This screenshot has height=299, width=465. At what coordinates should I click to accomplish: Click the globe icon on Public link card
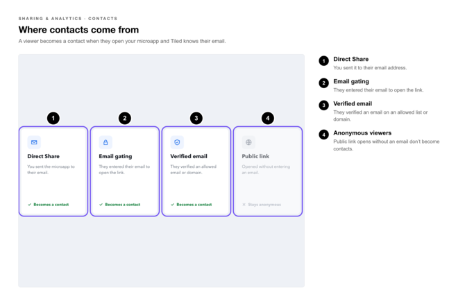(x=248, y=142)
